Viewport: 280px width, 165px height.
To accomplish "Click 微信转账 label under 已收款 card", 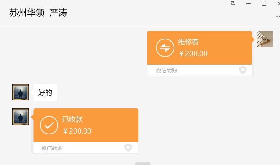I will 52,148.
